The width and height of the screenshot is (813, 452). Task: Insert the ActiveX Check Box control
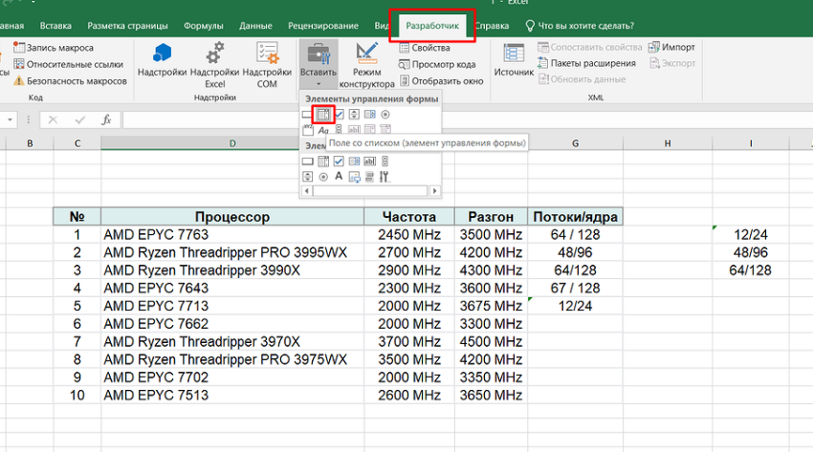click(x=339, y=161)
